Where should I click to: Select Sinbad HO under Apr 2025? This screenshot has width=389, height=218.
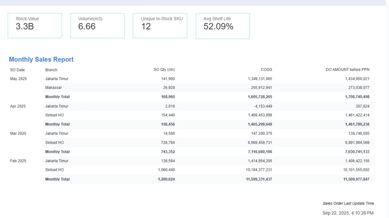click(x=54, y=115)
